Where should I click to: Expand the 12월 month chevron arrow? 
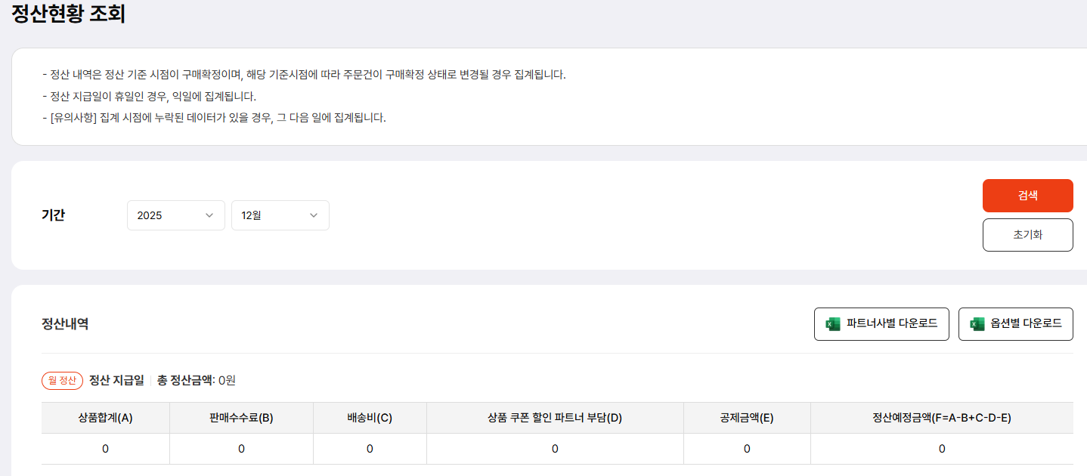(314, 215)
